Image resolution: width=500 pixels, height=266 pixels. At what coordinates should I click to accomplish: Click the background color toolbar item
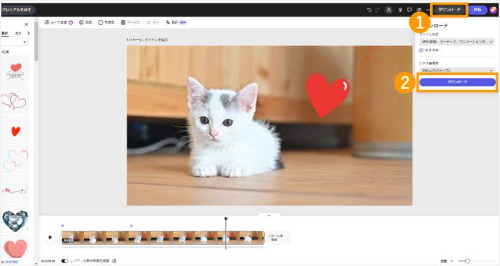(106, 23)
